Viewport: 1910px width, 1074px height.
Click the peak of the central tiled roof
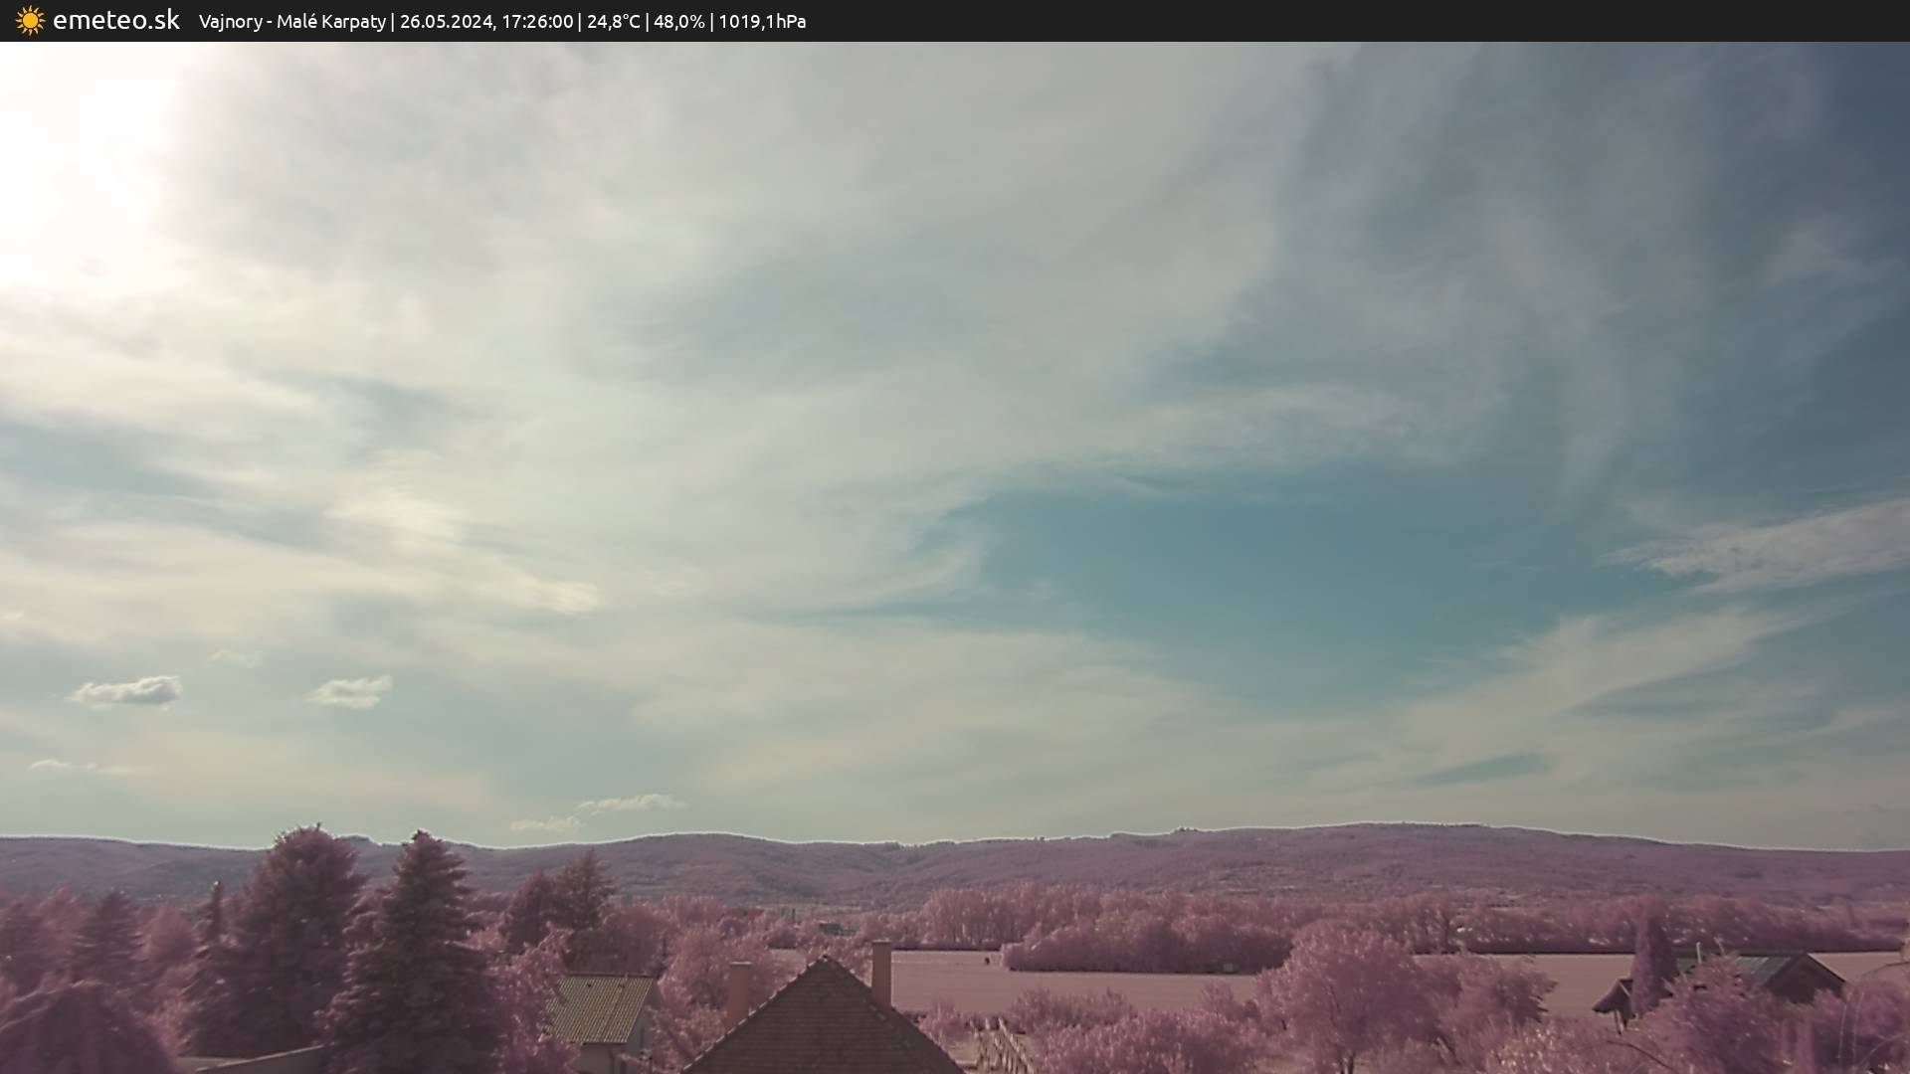[x=824, y=961]
